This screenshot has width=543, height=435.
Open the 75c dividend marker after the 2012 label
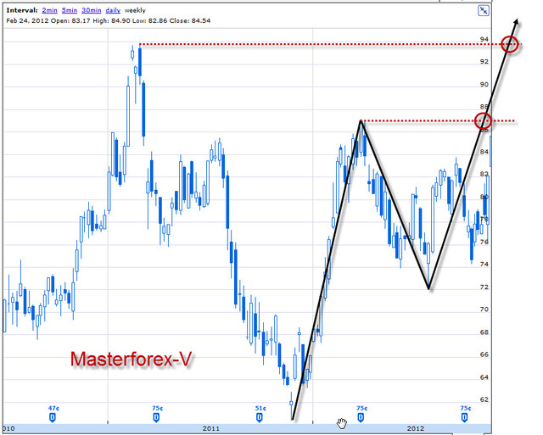464,418
